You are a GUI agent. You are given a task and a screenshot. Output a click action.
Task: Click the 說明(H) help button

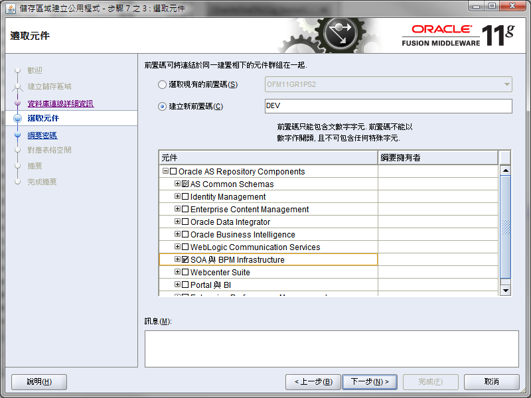(x=39, y=382)
